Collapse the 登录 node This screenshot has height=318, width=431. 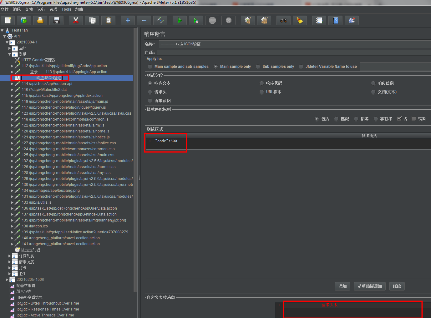(9, 54)
